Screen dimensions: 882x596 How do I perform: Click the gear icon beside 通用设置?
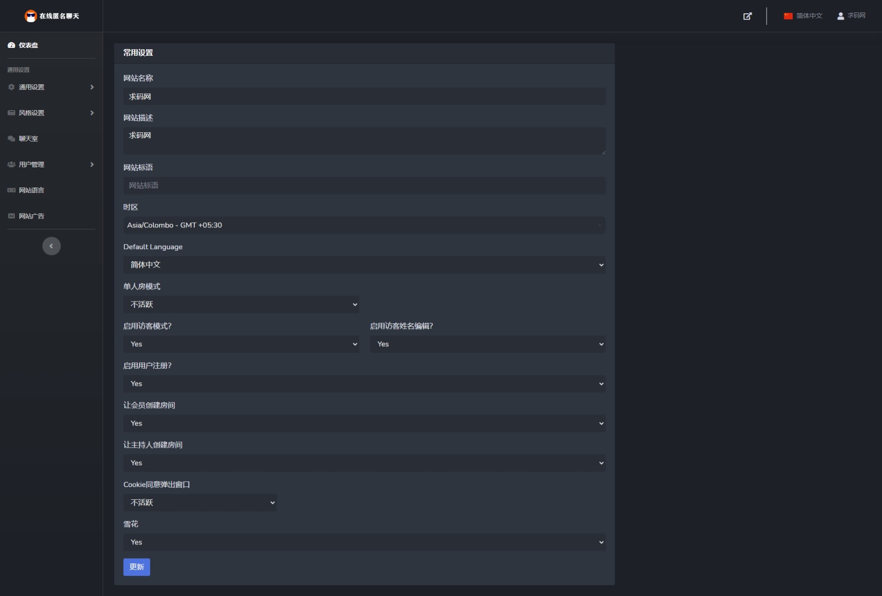[x=11, y=87]
